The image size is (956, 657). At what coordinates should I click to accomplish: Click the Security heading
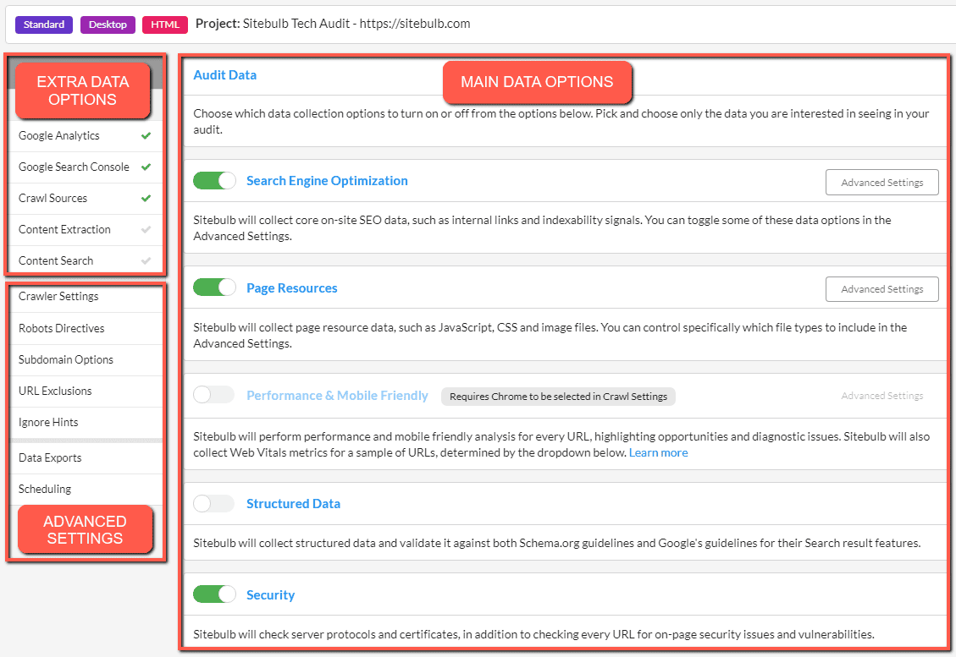pyautogui.click(x=270, y=595)
